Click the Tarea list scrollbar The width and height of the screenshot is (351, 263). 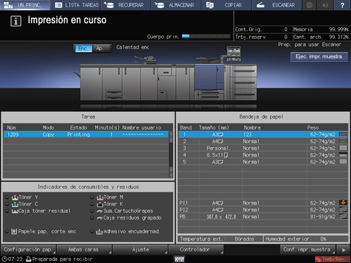pyautogui.click(x=171, y=155)
